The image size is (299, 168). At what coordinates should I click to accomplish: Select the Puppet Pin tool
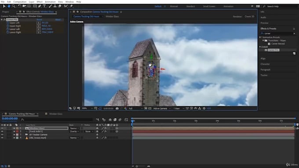(x=71, y=6)
